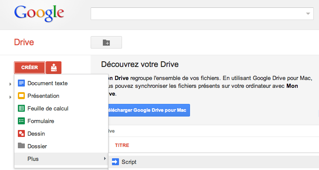Viewport: 319px width, 170px height.
Task: Select Présentation from the create menu
Action: tap(61, 96)
